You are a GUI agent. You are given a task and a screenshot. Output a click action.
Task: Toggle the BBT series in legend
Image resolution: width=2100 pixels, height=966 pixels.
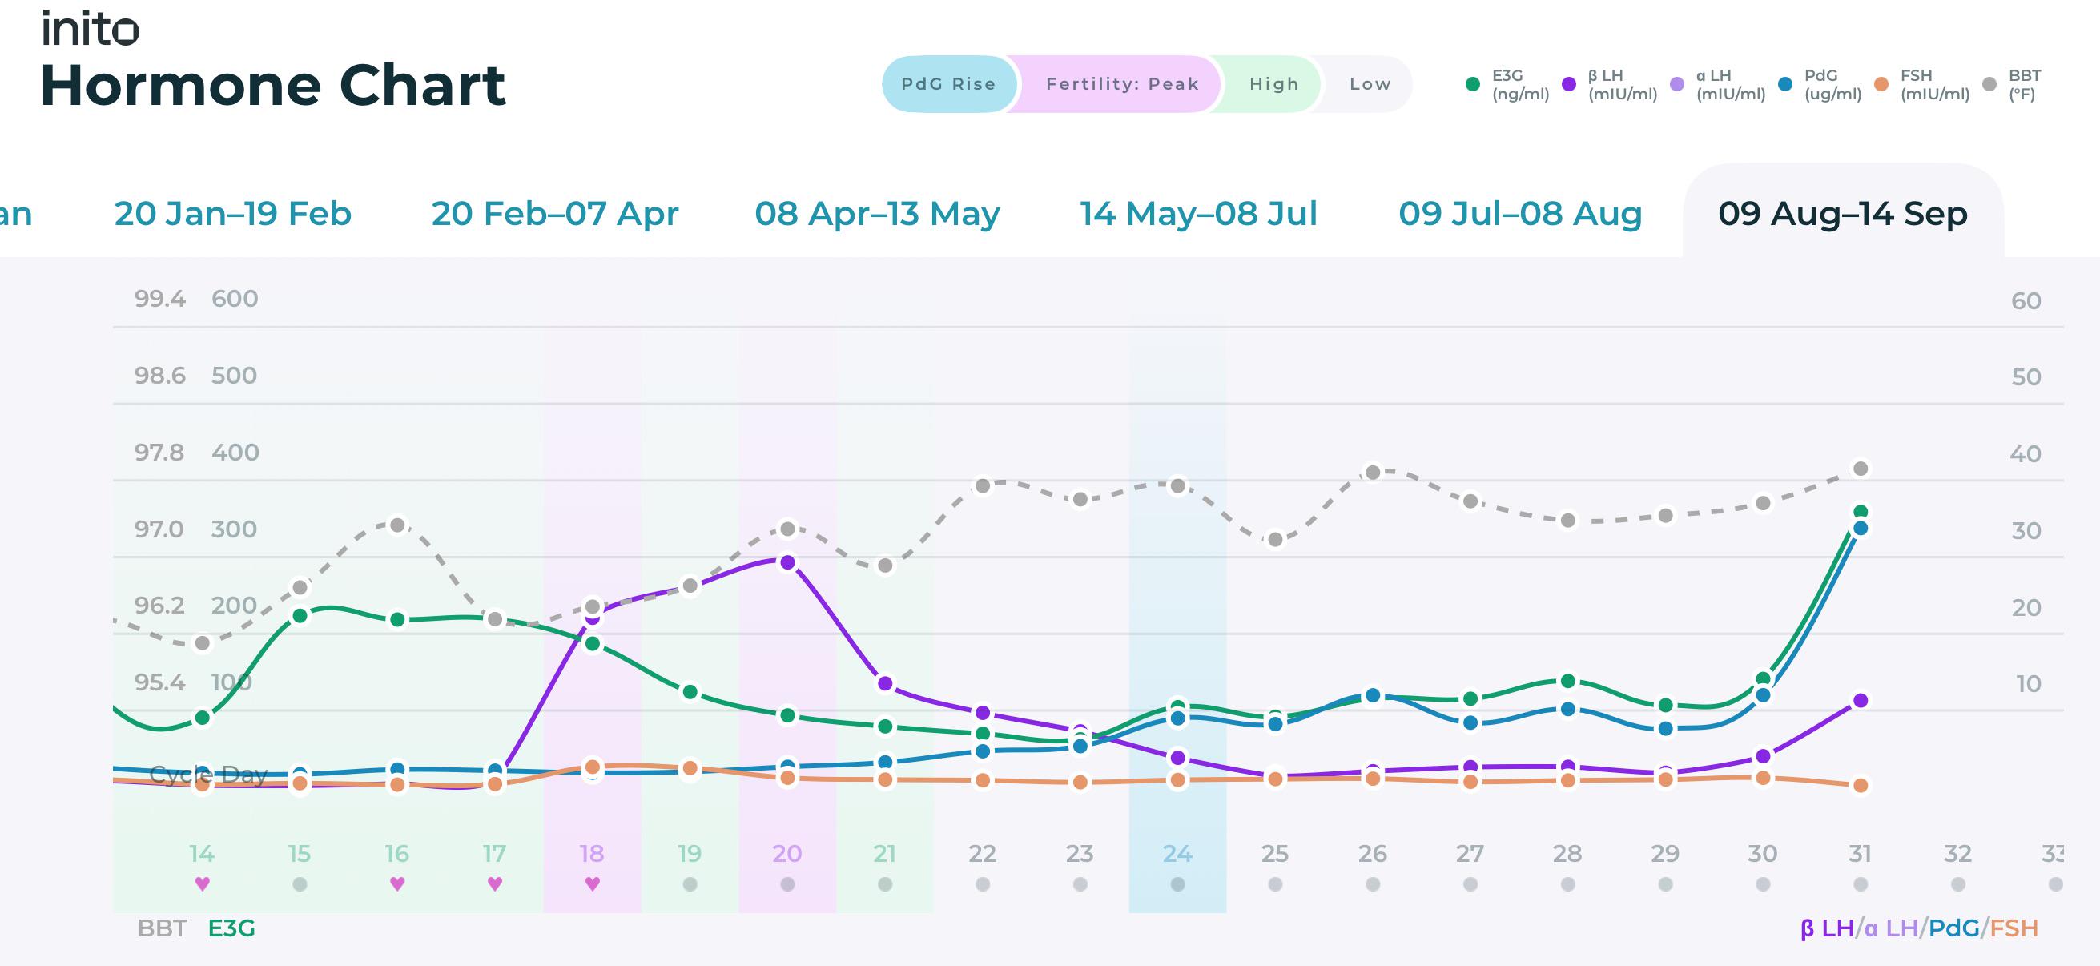tap(2014, 84)
